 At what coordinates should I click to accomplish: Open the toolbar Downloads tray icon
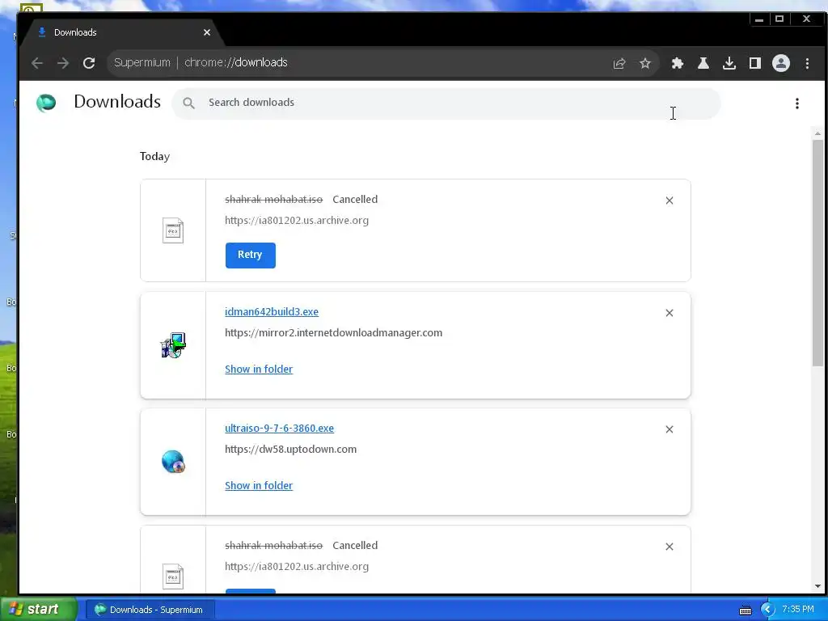(x=729, y=63)
